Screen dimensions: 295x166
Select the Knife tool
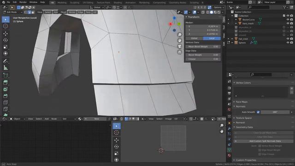6,109
